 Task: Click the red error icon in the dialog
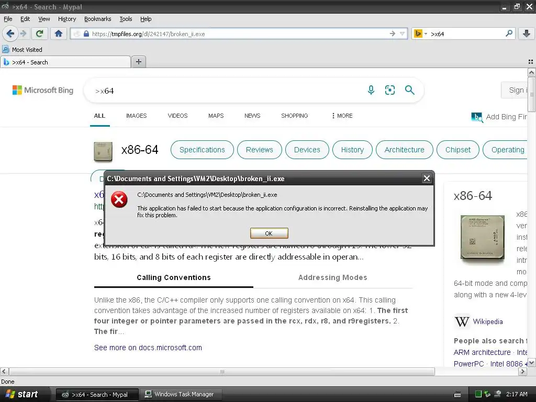119,199
